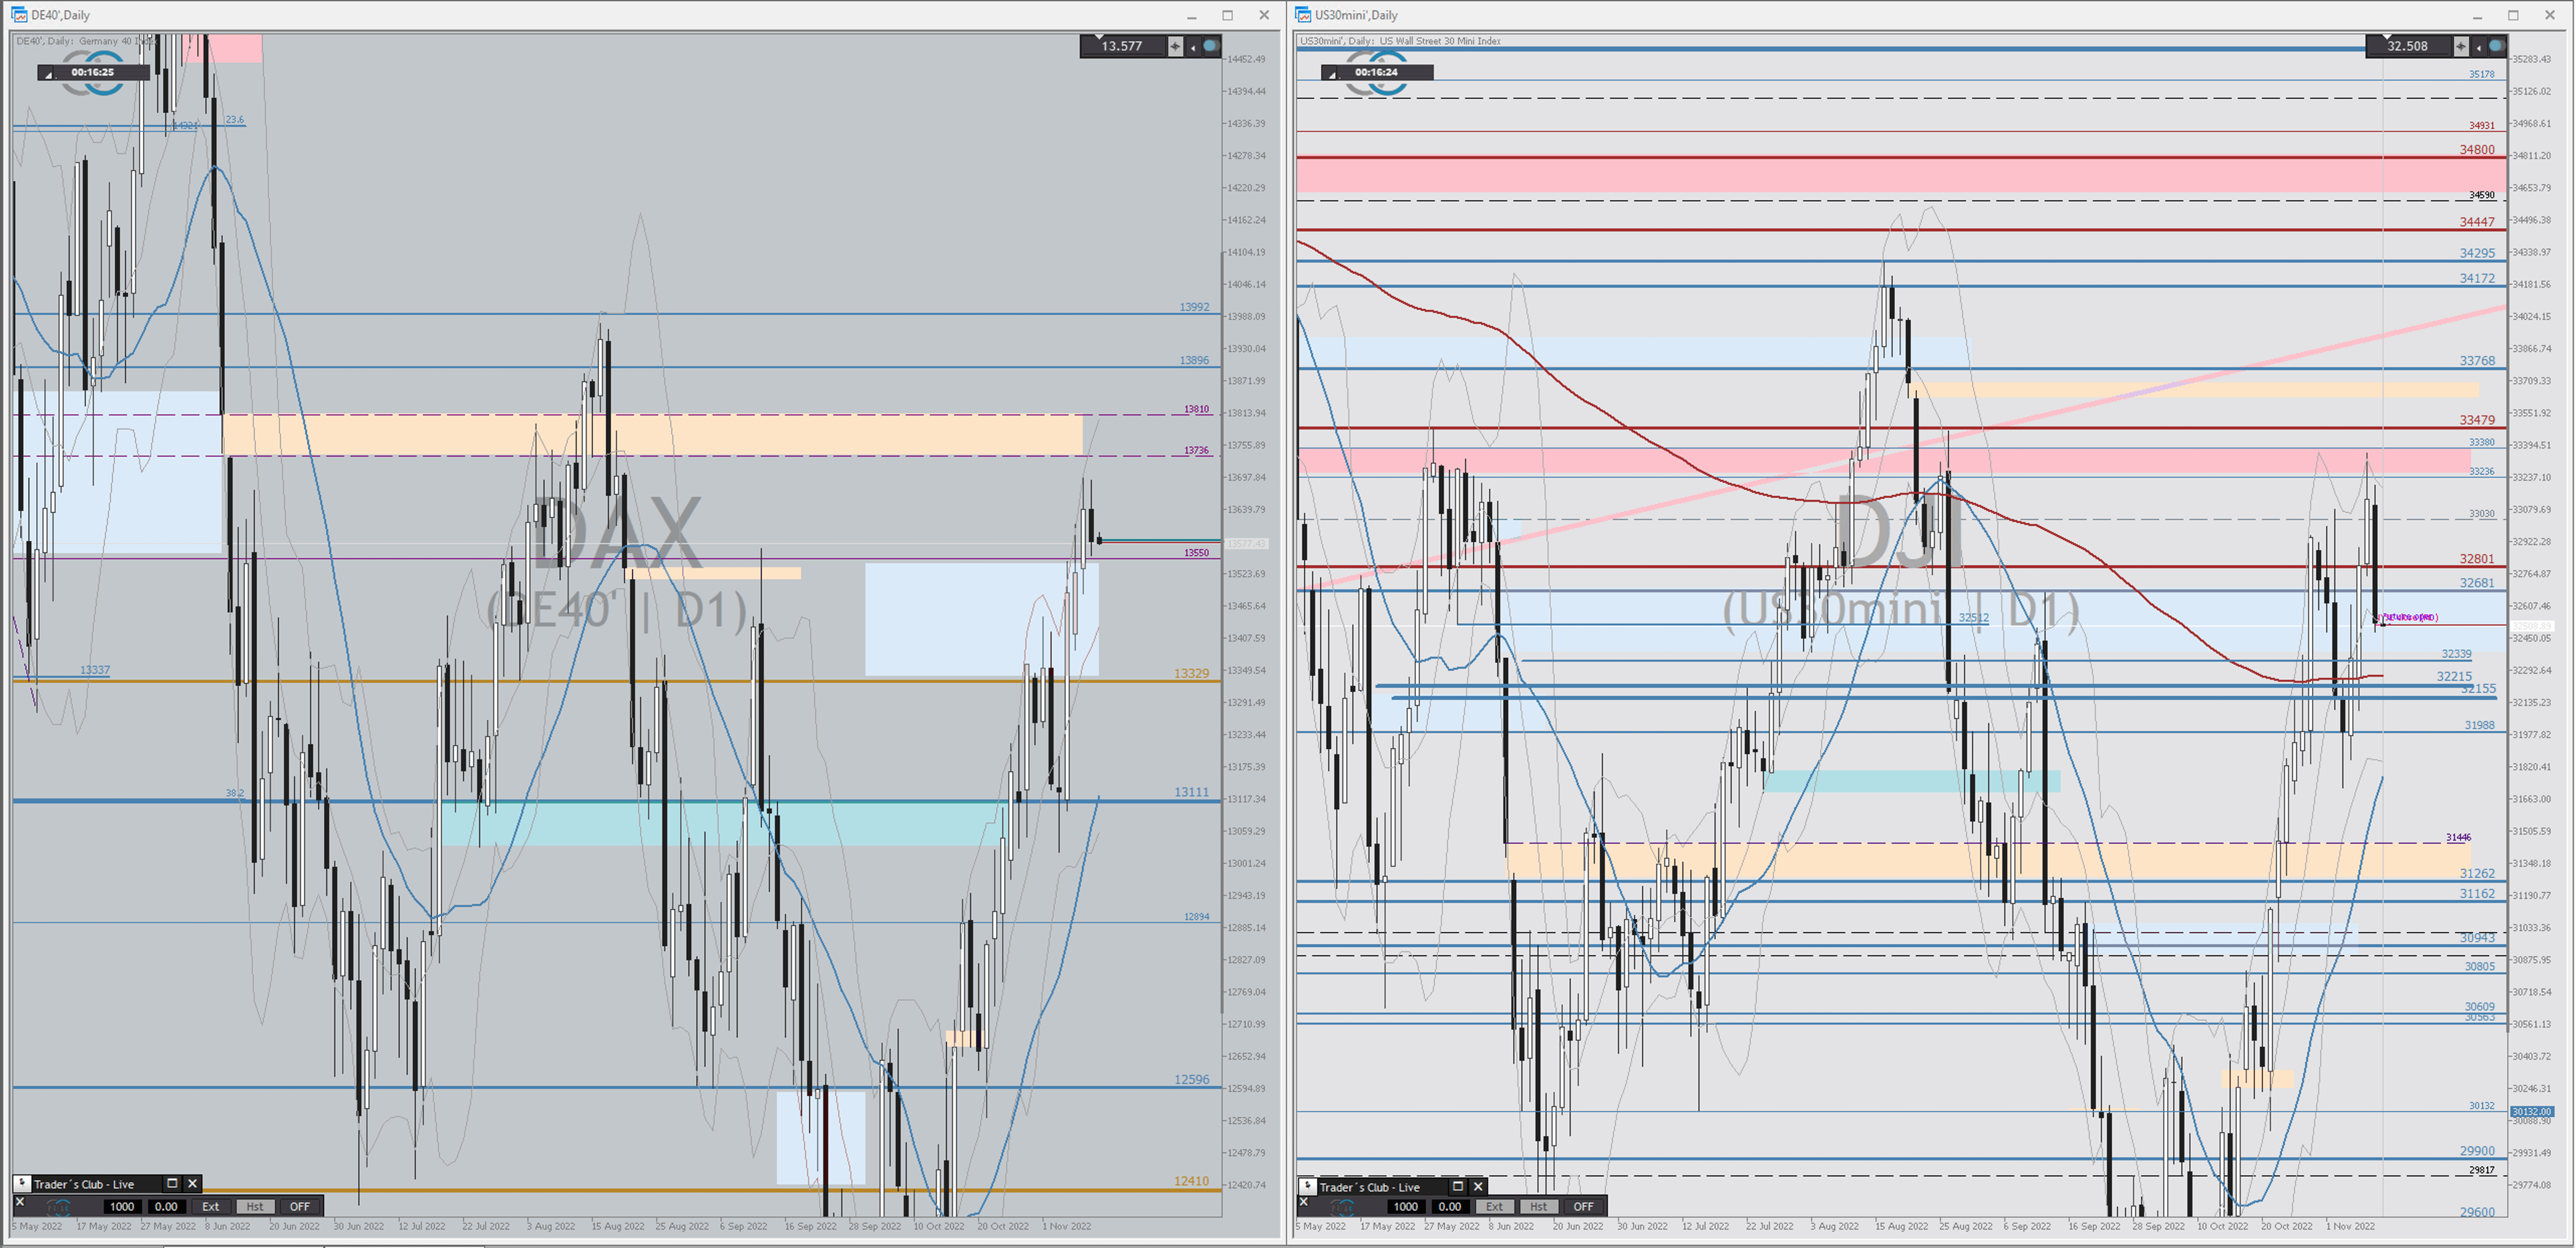Click the Priak logo in DE40 chart panel

(x=59, y=1207)
